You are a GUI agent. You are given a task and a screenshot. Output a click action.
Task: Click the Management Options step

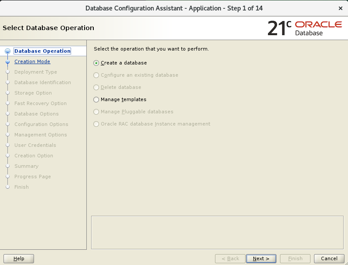coord(41,134)
